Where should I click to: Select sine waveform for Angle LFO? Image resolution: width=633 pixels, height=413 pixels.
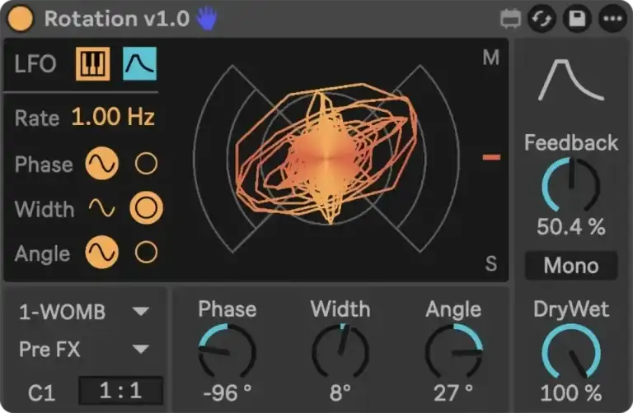click(101, 253)
